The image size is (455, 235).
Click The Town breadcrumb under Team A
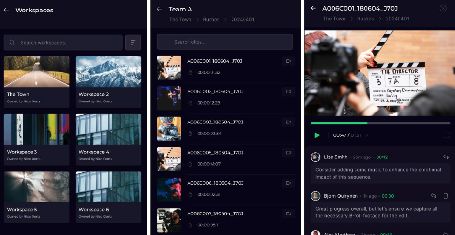(x=180, y=20)
